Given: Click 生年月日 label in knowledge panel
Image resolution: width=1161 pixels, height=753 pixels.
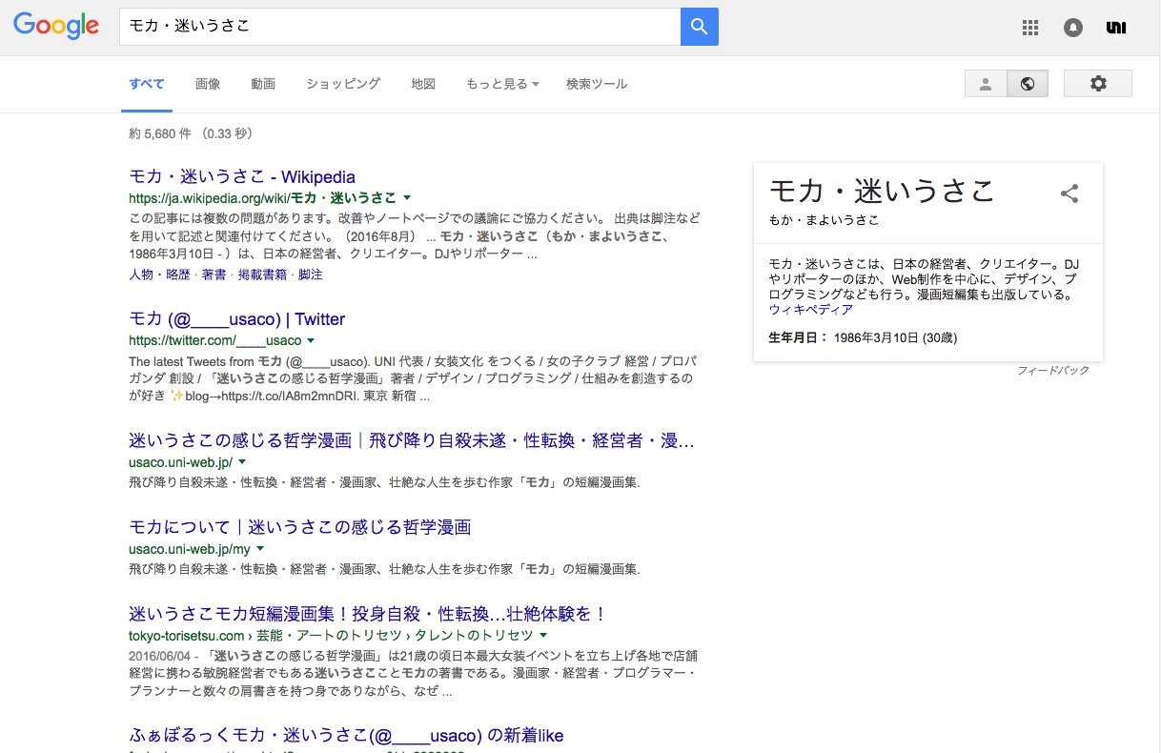Looking at the screenshot, I should pos(798,337).
